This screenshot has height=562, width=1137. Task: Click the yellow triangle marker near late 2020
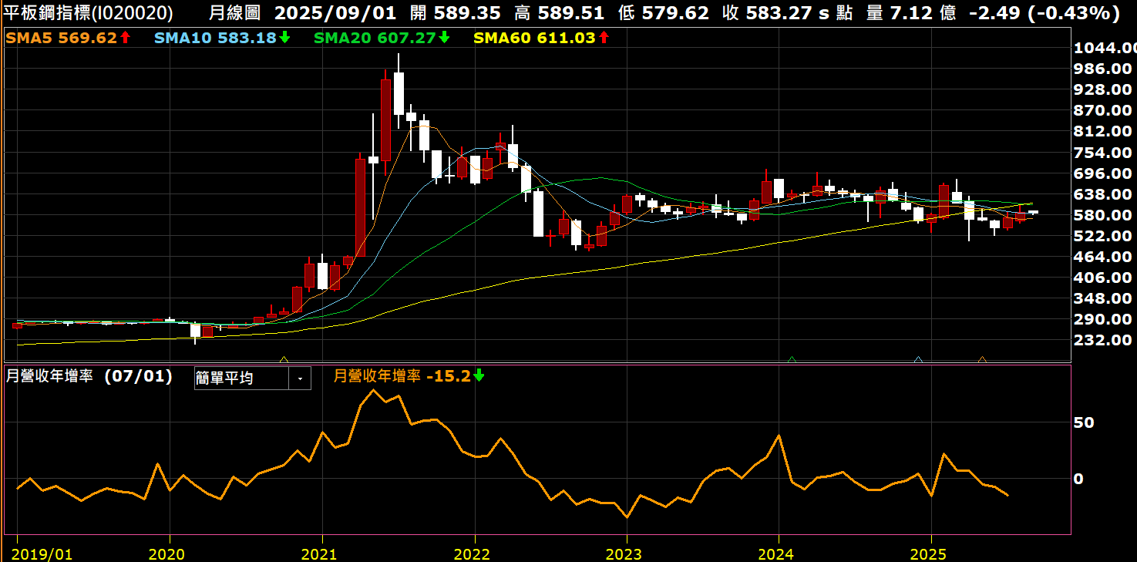pyautogui.click(x=284, y=359)
